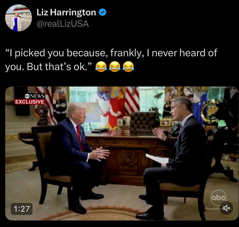Open the Liz Harrington display name
The height and width of the screenshot is (227, 239).
(66, 12)
